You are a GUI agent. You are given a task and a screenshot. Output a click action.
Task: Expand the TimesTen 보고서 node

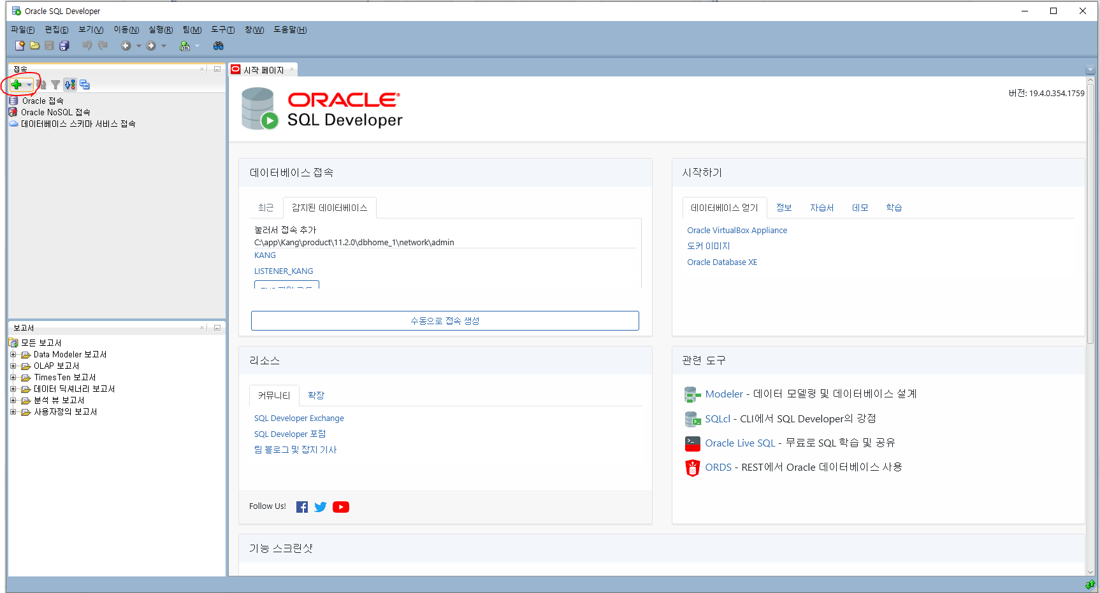[x=13, y=377]
